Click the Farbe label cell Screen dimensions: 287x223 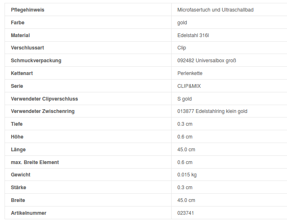coord(18,22)
